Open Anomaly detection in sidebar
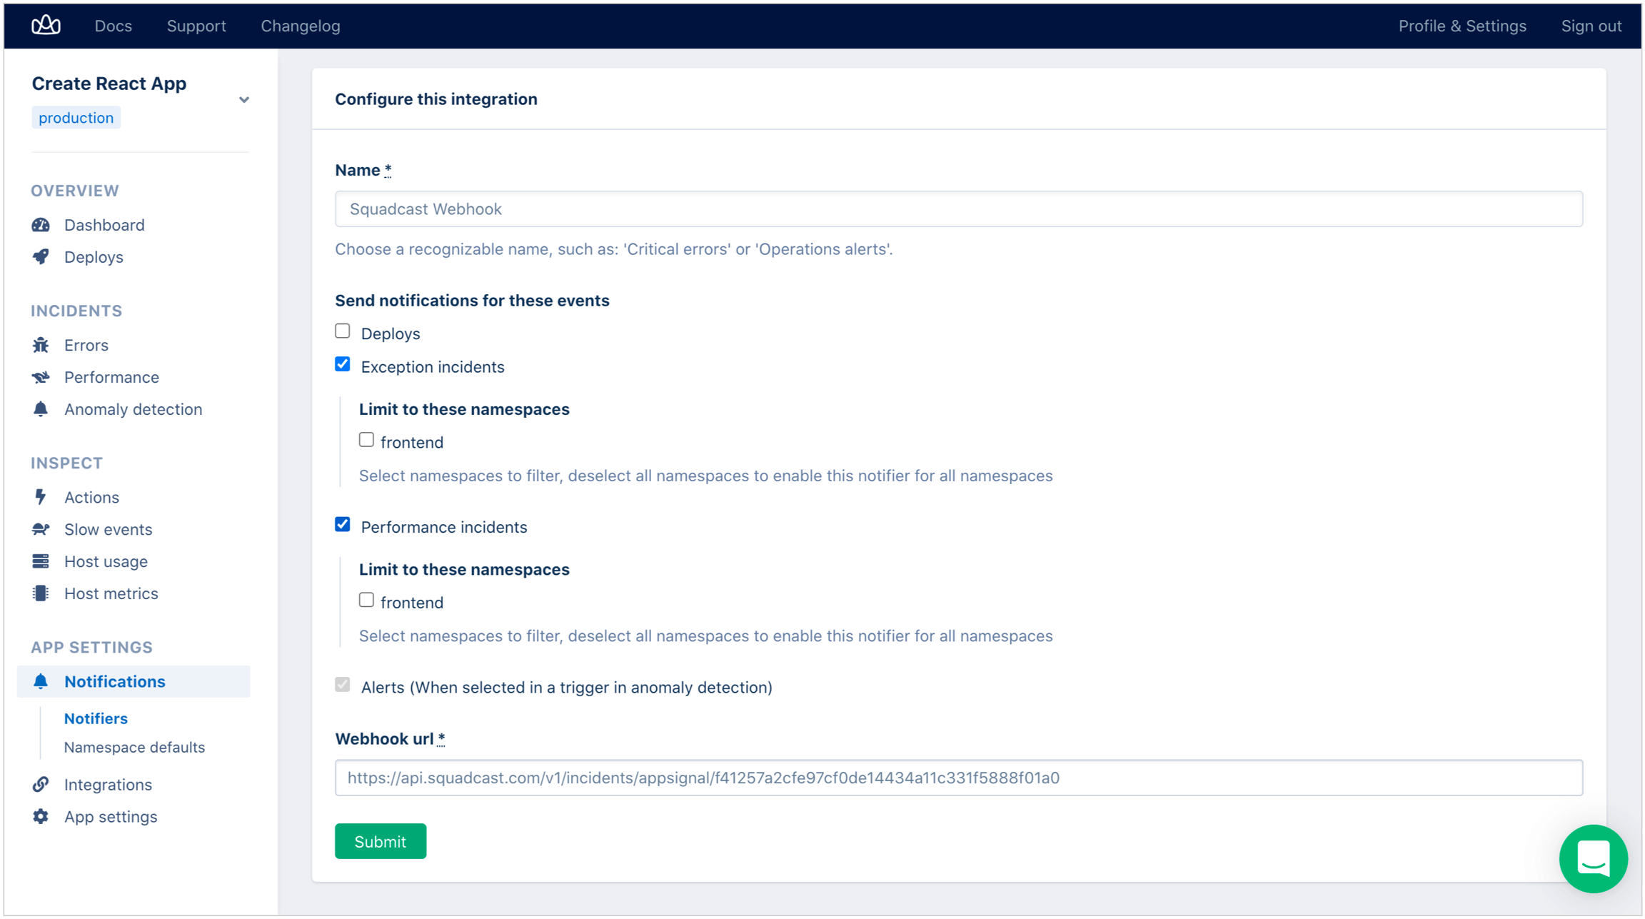The height and width of the screenshot is (919, 1645). tap(134, 409)
